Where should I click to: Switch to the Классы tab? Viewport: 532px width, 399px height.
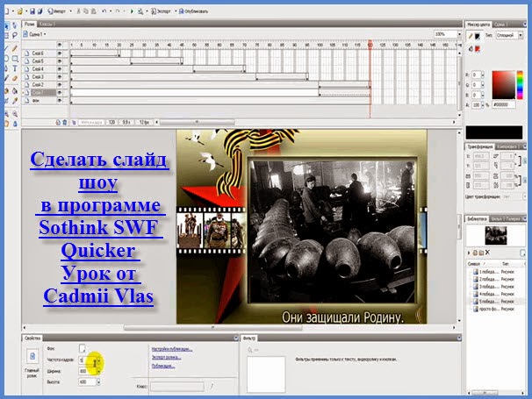(x=46, y=24)
